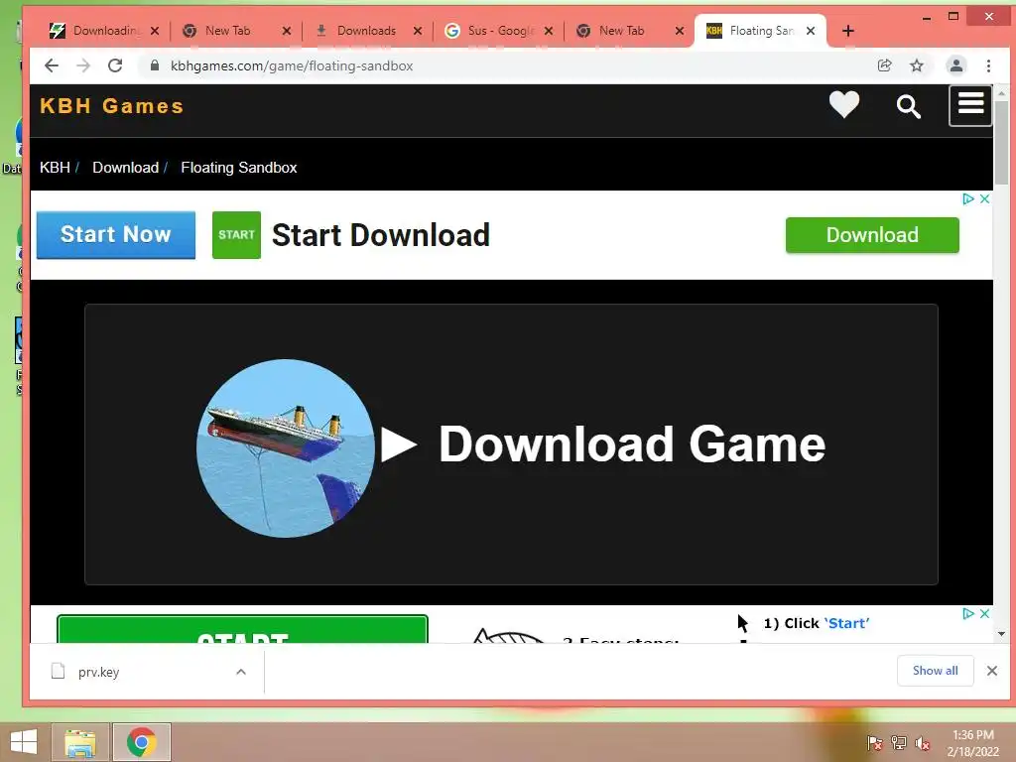
Task: Click the Chrome taskbar icon
Action: click(x=141, y=742)
